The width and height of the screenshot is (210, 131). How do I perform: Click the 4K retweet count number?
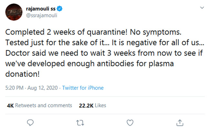point(10,105)
